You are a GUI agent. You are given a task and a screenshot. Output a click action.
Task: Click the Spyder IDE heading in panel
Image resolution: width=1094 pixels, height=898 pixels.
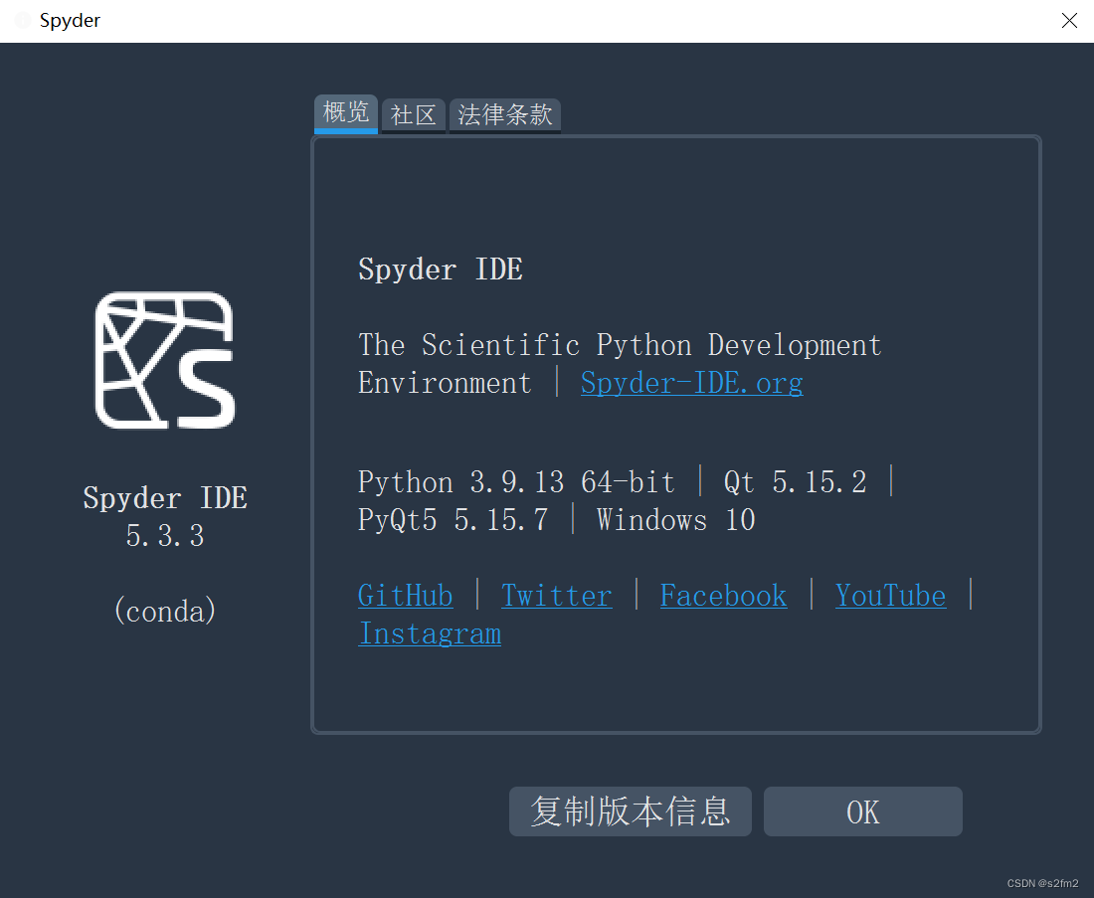(441, 269)
